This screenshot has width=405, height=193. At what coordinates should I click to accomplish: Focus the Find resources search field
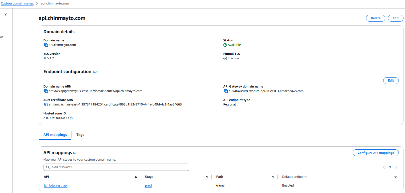click(x=116, y=167)
